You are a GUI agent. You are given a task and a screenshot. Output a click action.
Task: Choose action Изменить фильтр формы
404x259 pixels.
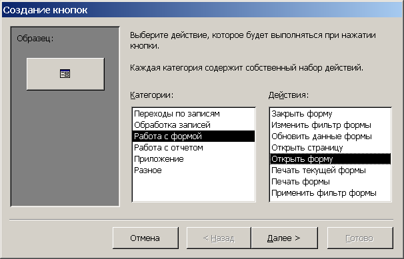point(330,125)
